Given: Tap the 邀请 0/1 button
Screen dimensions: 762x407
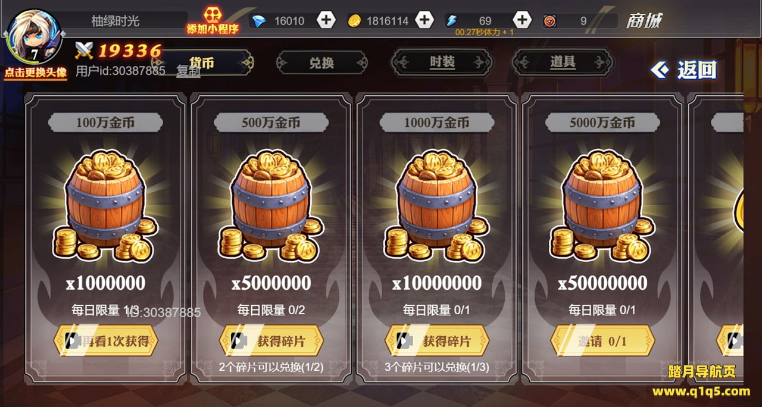Looking at the screenshot, I should click(602, 341).
